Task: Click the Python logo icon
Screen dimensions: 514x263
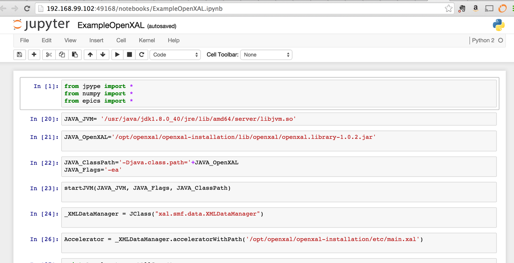Action: [x=498, y=25]
